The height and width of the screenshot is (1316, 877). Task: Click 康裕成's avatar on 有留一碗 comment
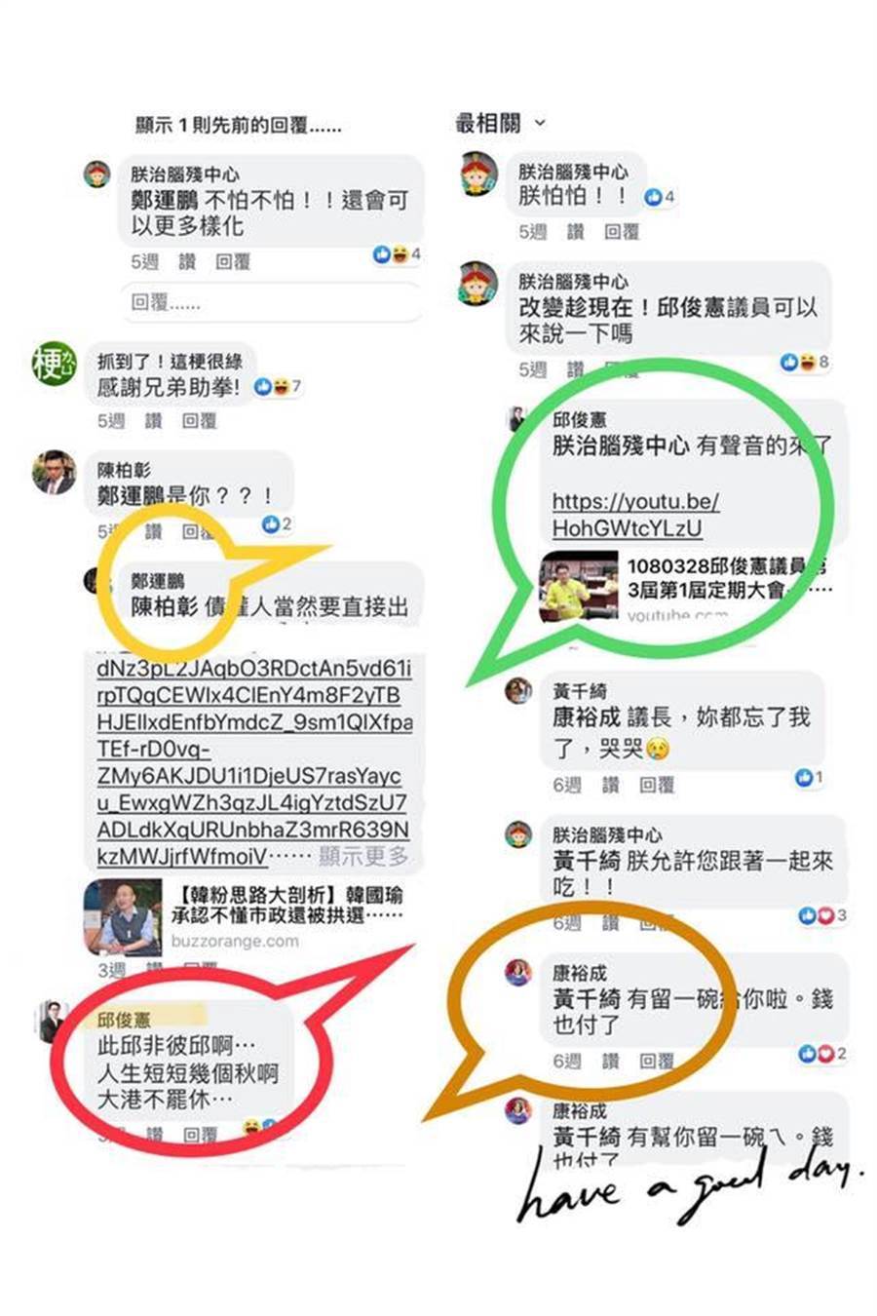517,972
